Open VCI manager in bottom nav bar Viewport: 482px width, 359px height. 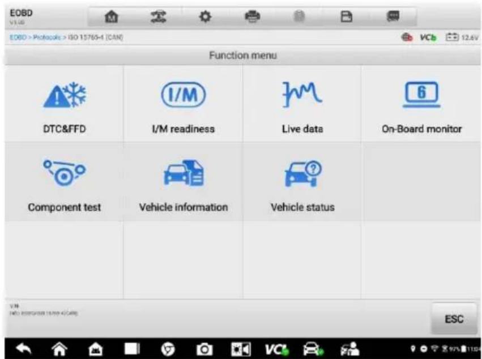click(277, 349)
